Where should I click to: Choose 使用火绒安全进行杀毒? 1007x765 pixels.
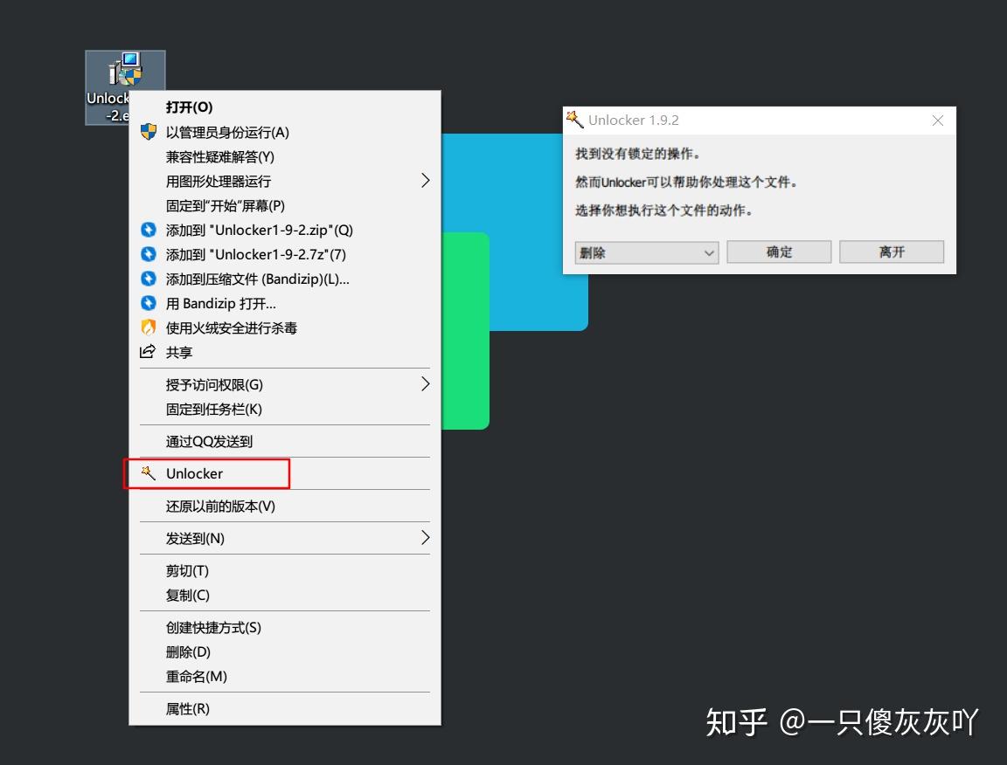pyautogui.click(x=285, y=327)
